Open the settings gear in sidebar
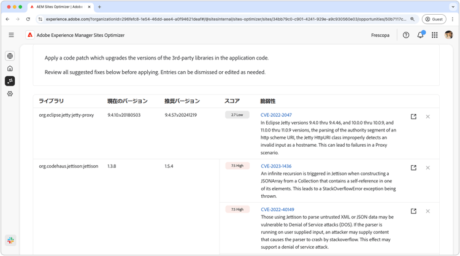 [10, 94]
